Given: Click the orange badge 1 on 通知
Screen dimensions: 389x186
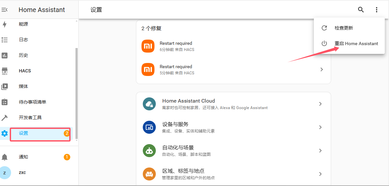Looking at the screenshot, I should click(x=67, y=157).
